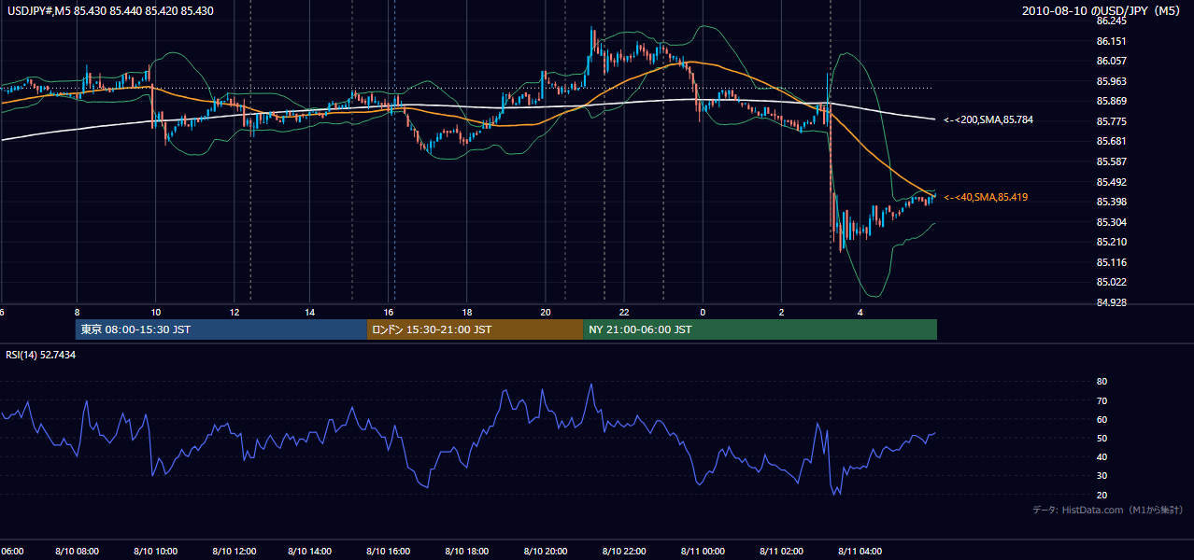Click the USDJPY#,M5 symbol header text

tap(108, 10)
